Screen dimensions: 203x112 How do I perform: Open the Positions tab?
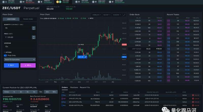tap(74, 87)
